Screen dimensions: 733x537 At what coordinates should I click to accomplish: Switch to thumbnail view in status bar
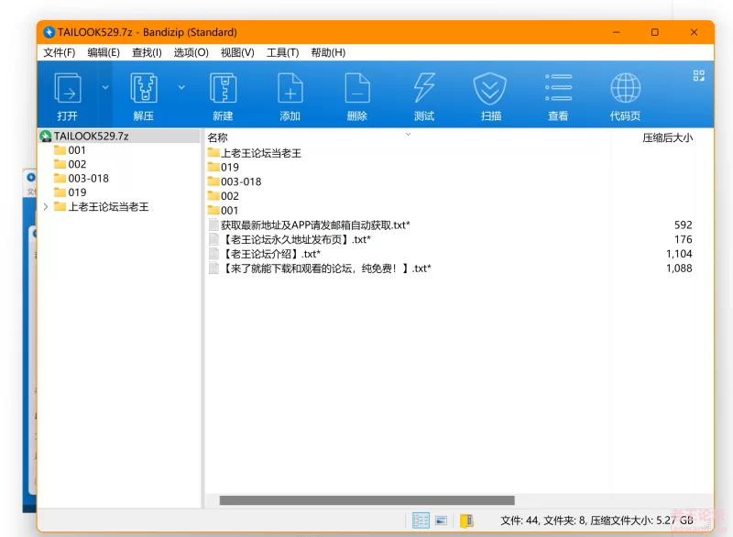coord(441,521)
